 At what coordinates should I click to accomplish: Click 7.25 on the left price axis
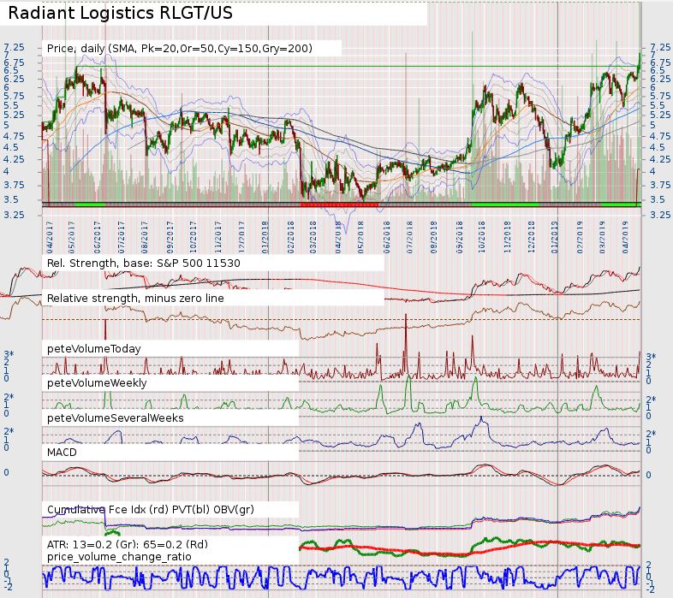click(x=15, y=48)
